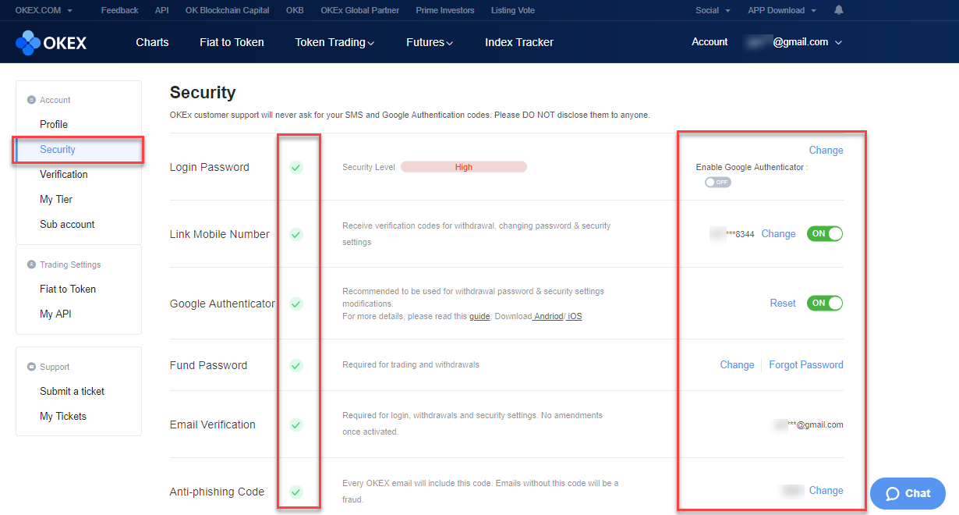Click the masked number ending 8344

(x=732, y=234)
